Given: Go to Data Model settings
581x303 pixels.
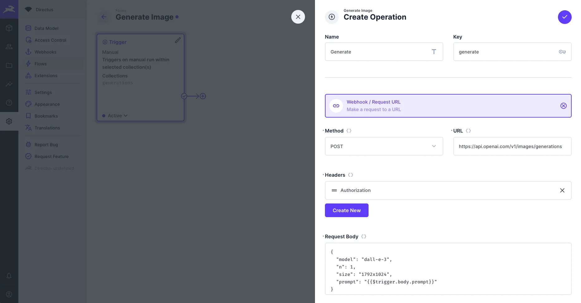Looking at the screenshot, I should pyautogui.click(x=46, y=28).
